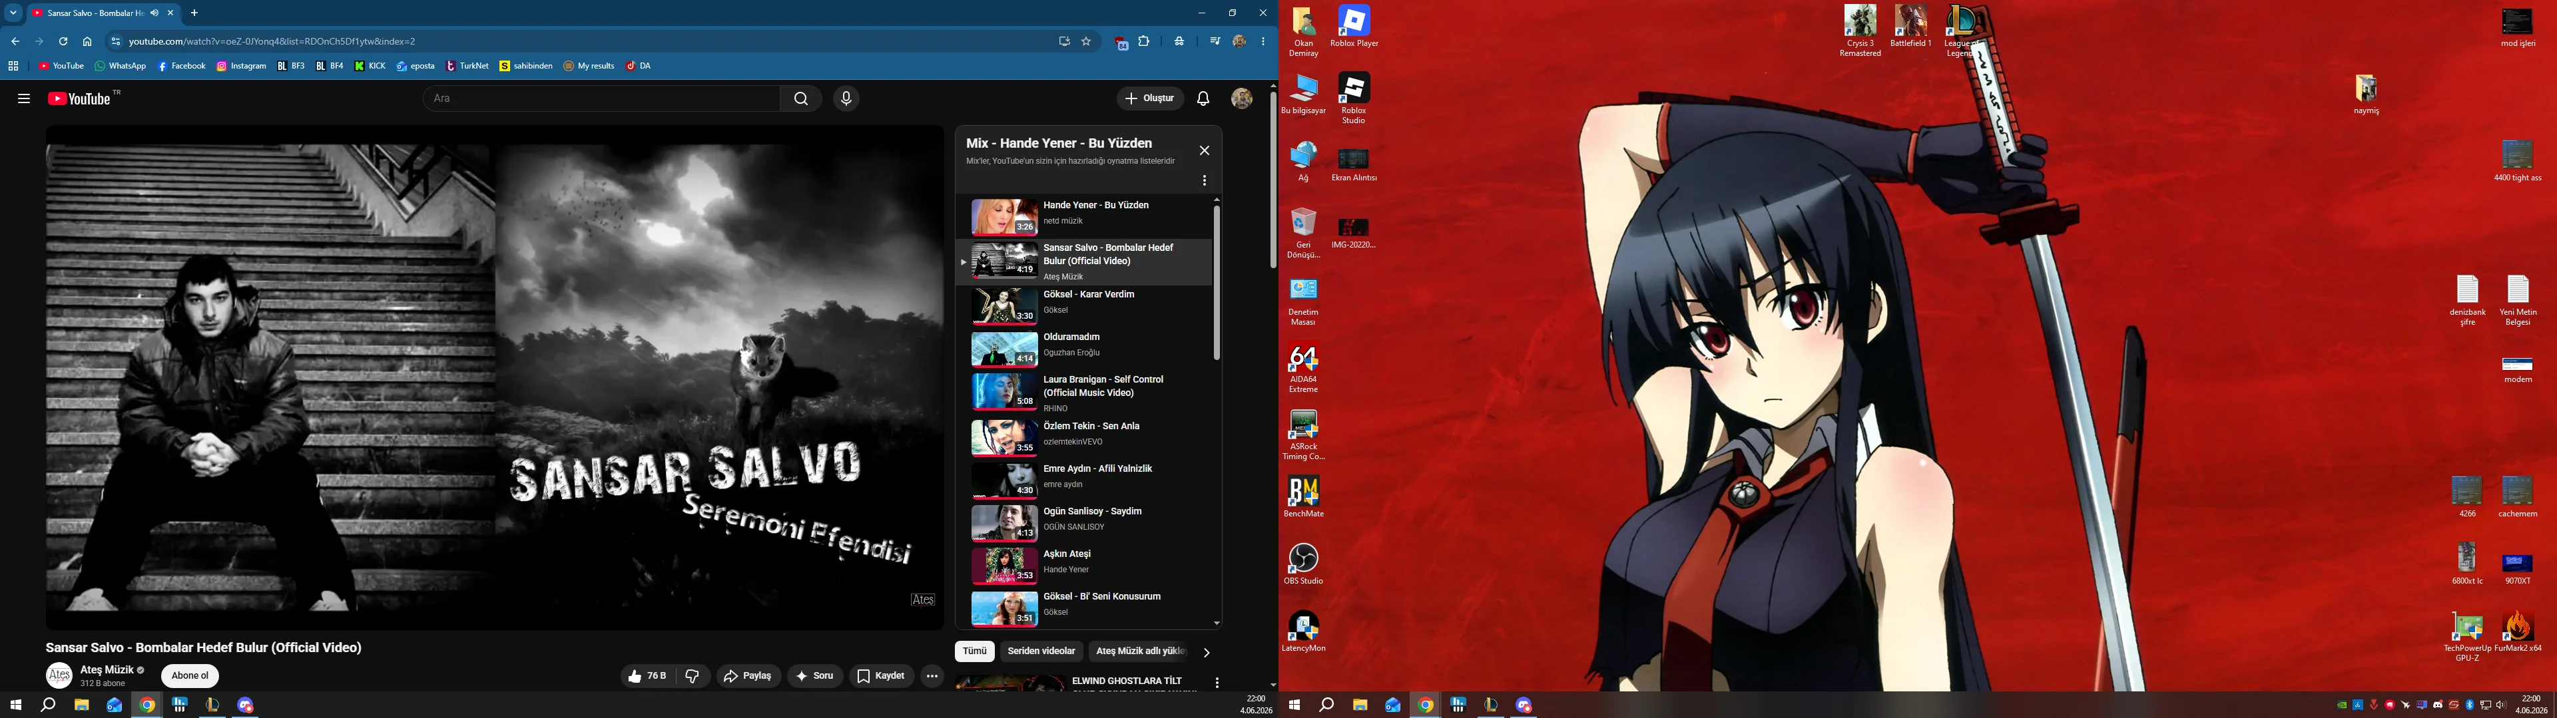Dislike the video with thumbs-down button
Viewport: 2557px width, 718px height.
point(693,676)
